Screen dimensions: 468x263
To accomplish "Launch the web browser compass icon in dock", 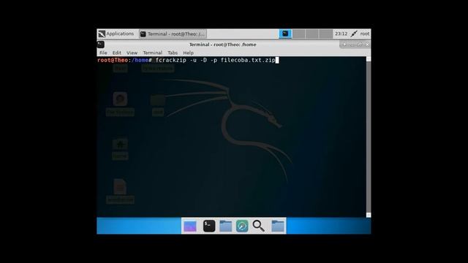I will pos(242,226).
